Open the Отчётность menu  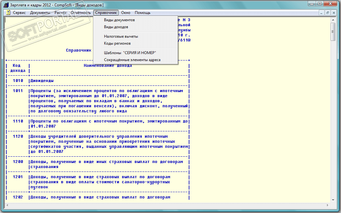(81, 13)
